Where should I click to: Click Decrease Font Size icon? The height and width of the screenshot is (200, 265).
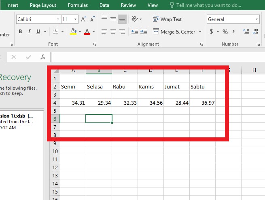[92, 19]
